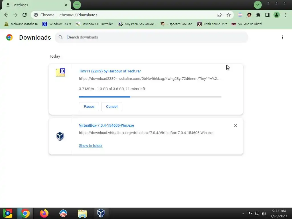Click the Chrome logo beside Downloads
The height and width of the screenshot is (219, 292).
(9, 37)
